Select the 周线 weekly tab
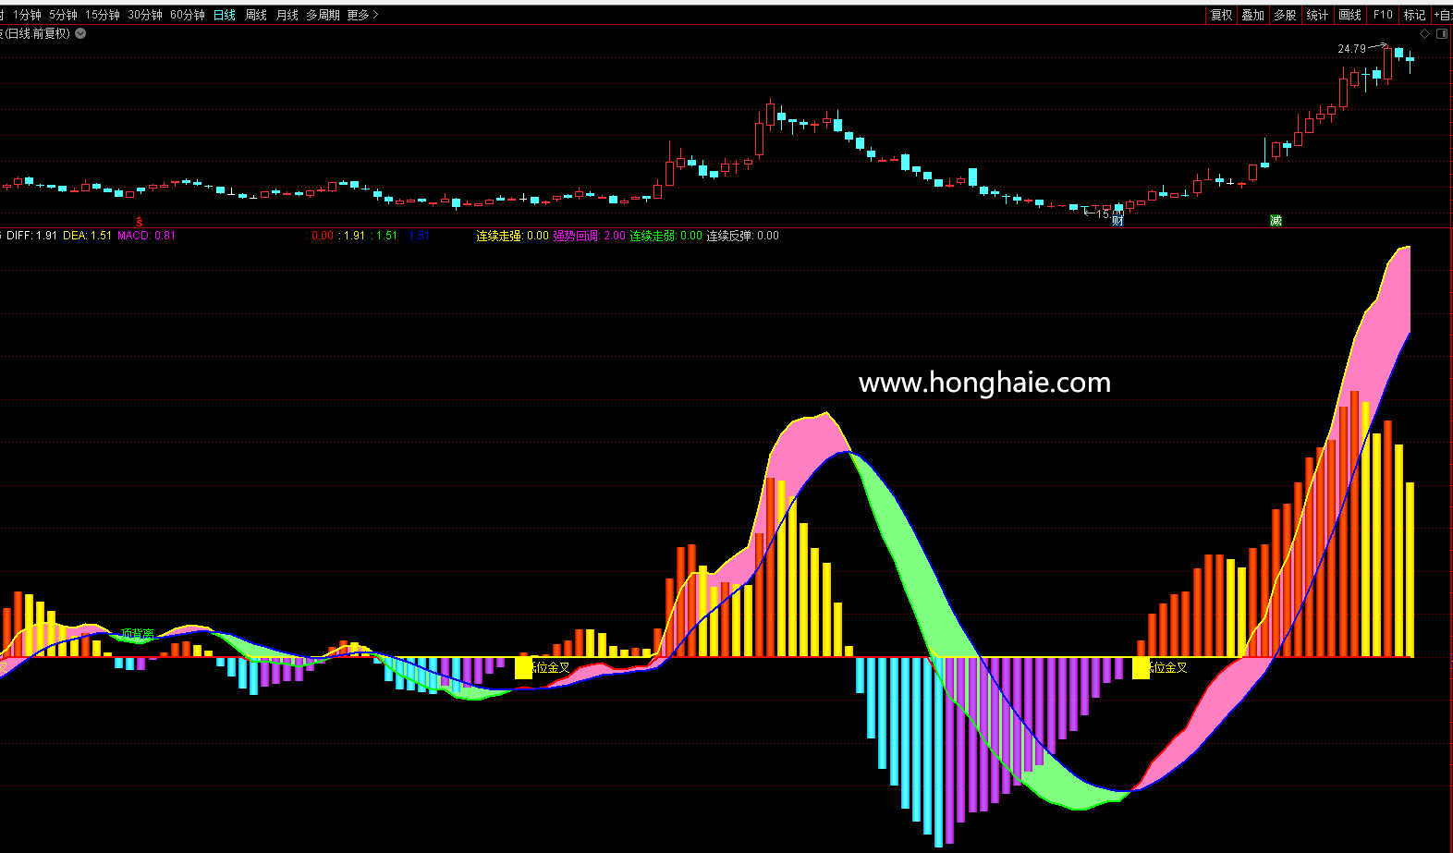Screen dimensions: 1453x853 pyautogui.click(x=256, y=15)
